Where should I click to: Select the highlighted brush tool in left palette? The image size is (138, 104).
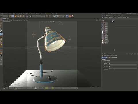[x=1, y=34]
